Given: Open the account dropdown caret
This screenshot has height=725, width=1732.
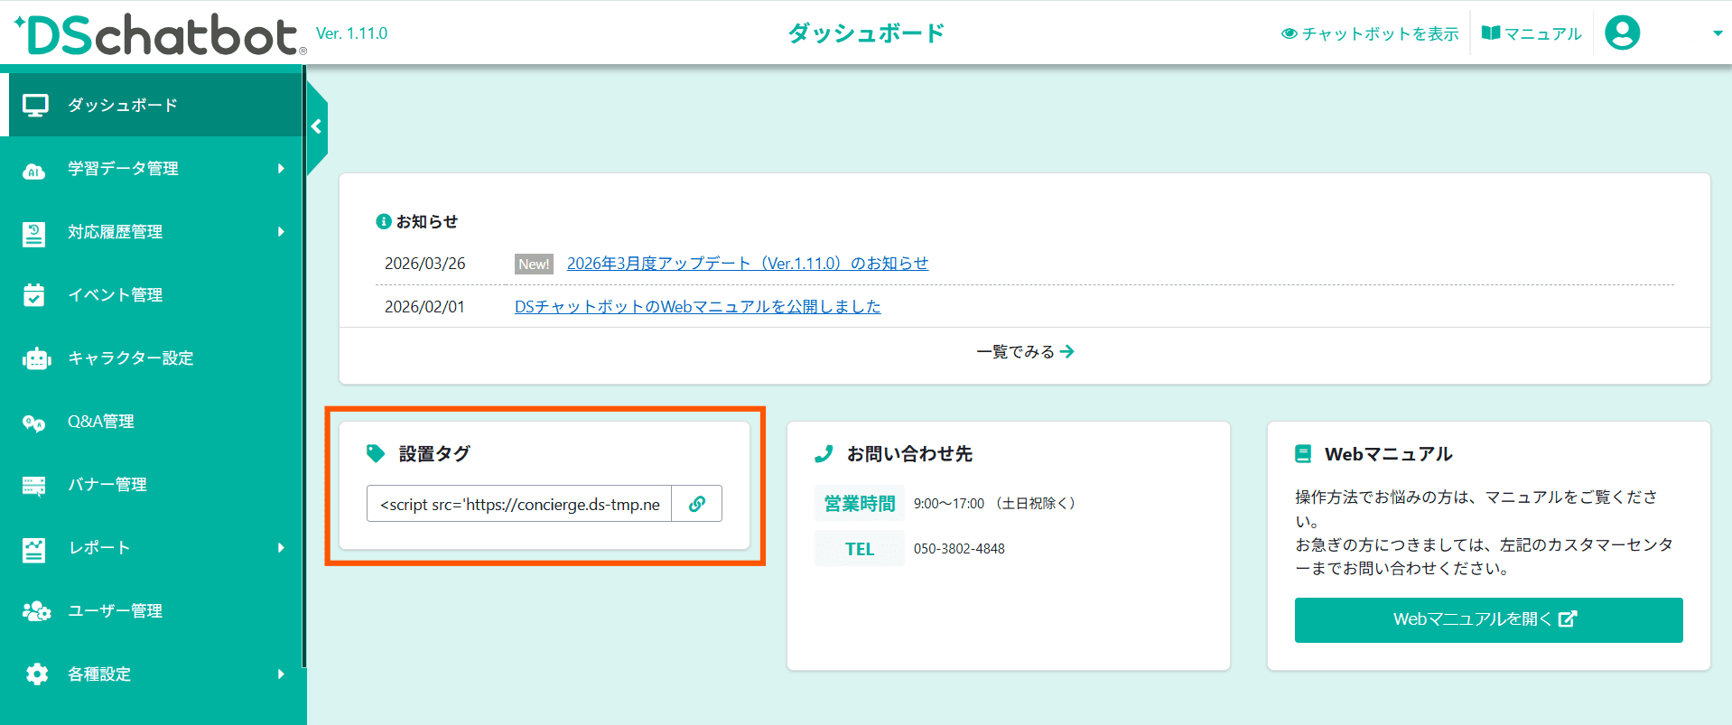Looking at the screenshot, I should pos(1718,33).
